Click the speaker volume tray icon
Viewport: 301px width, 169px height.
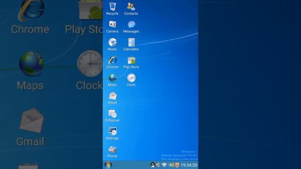[x=158, y=165]
